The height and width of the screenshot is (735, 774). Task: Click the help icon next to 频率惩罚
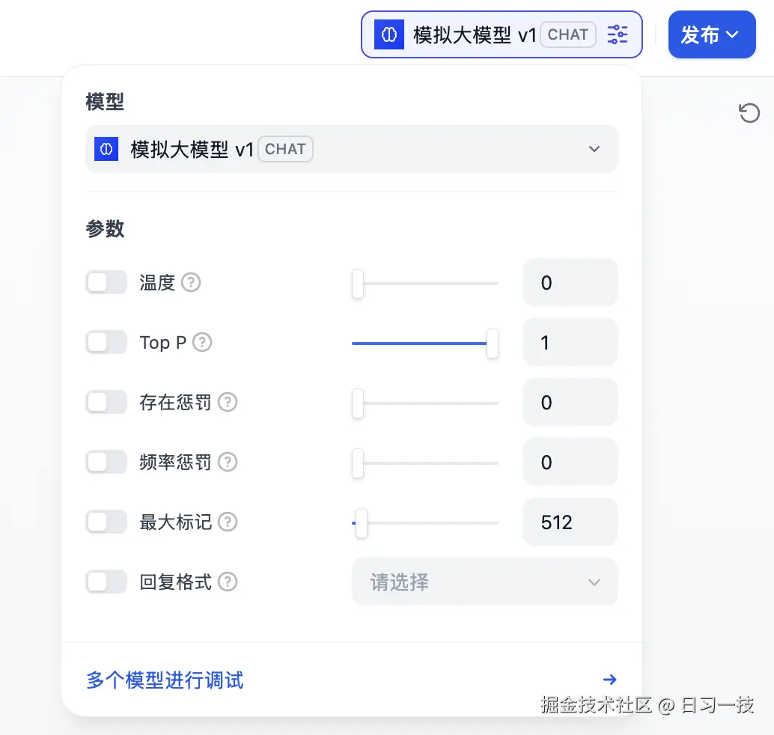[x=228, y=463]
